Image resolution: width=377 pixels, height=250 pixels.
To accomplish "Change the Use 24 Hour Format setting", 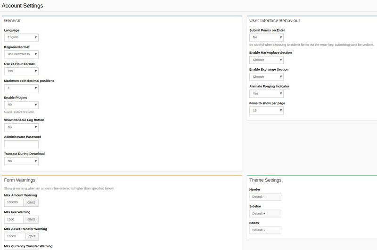I will tap(21, 71).
